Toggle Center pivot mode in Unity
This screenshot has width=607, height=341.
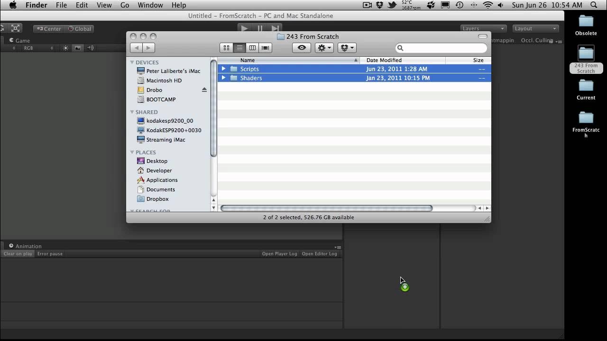tap(48, 28)
